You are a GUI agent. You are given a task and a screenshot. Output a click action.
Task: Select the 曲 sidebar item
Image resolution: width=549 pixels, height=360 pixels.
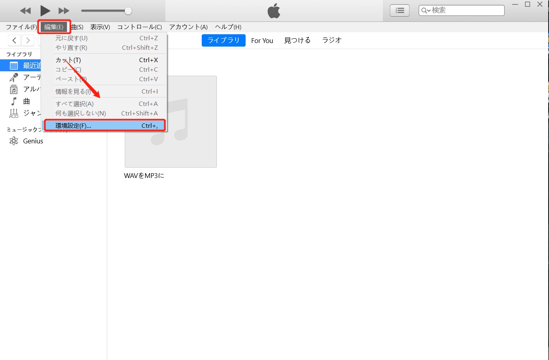click(x=27, y=101)
